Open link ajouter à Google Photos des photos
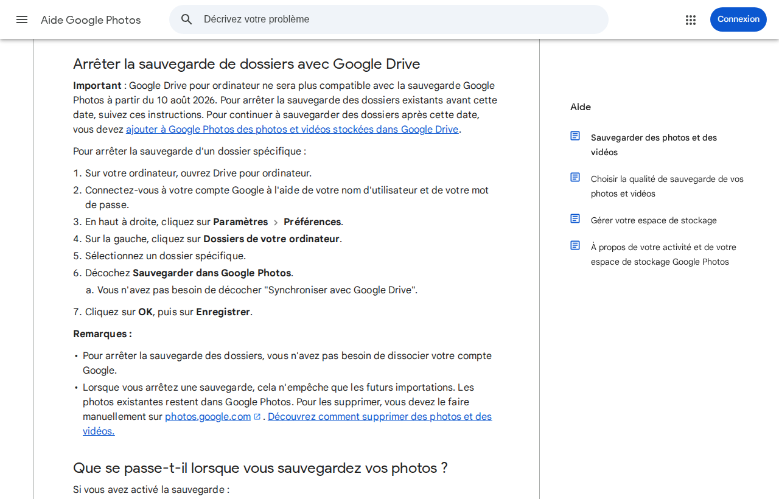Image resolution: width=779 pixels, height=499 pixels. pyautogui.click(x=292, y=129)
